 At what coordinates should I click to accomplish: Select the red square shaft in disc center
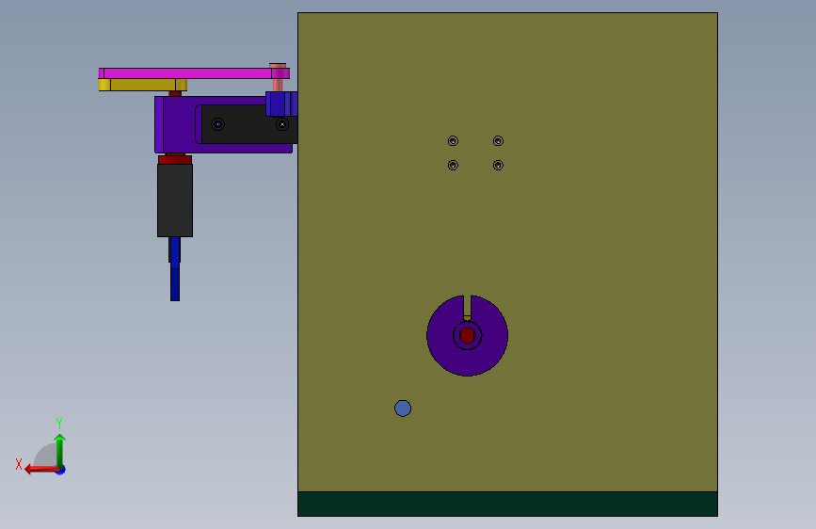pyautogui.click(x=468, y=336)
